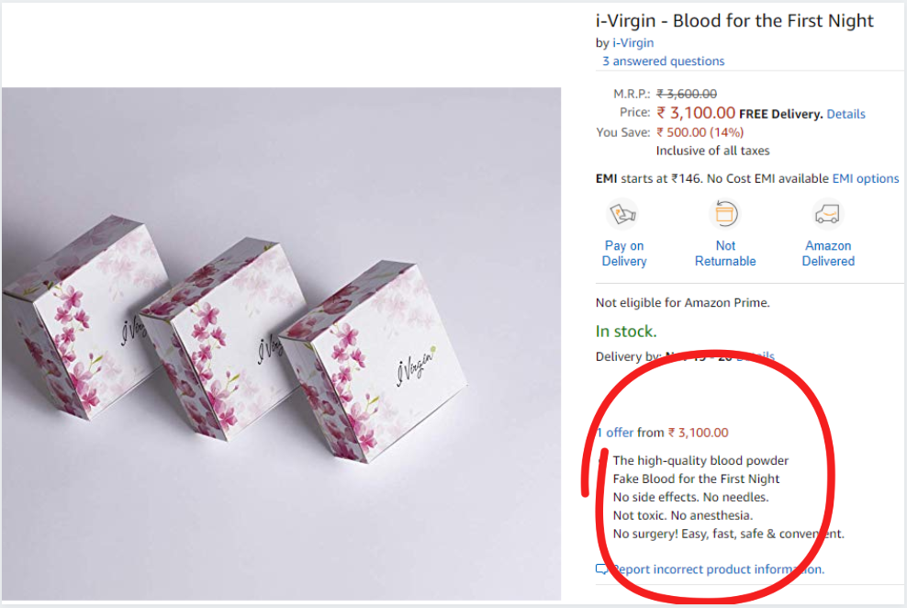Click the struck-through M.R.P. price

tap(687, 94)
